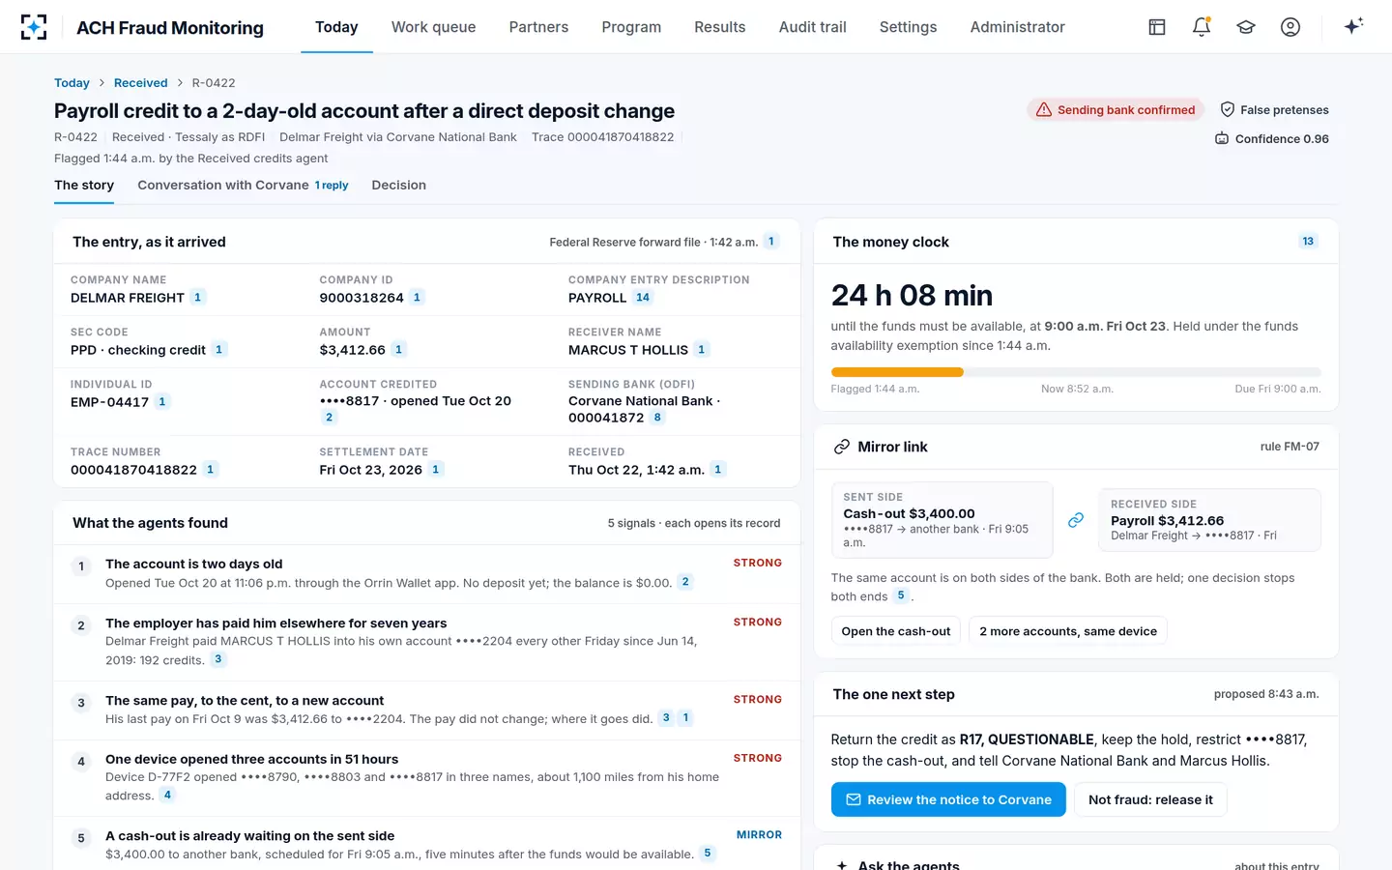Screen dimensions: 1392x870
Task: Click the Received side Payroll $3,412.66 card
Action: coord(1209,520)
